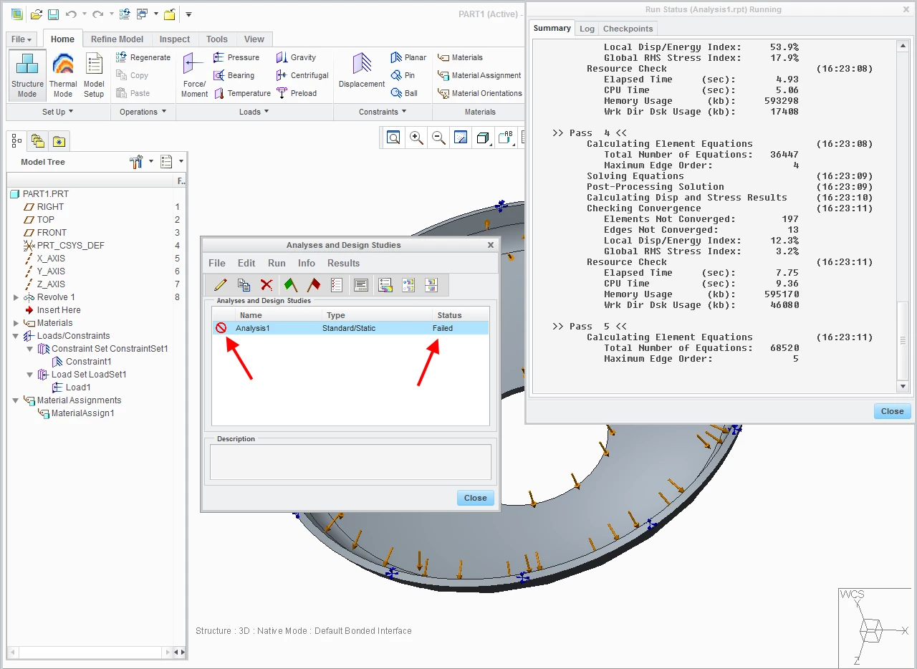Expand the Set Up group dropdown
Screen dimensions: 917x669
tap(57, 112)
